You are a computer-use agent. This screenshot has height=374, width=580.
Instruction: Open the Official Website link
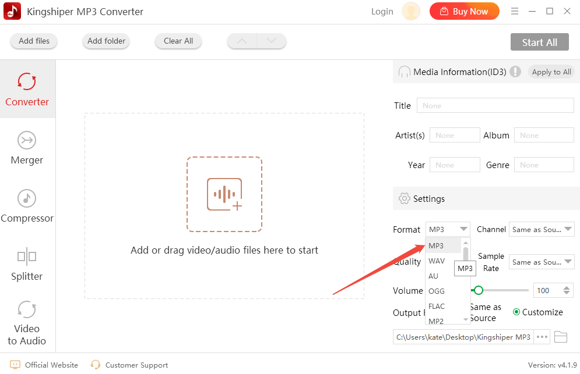[51, 365]
